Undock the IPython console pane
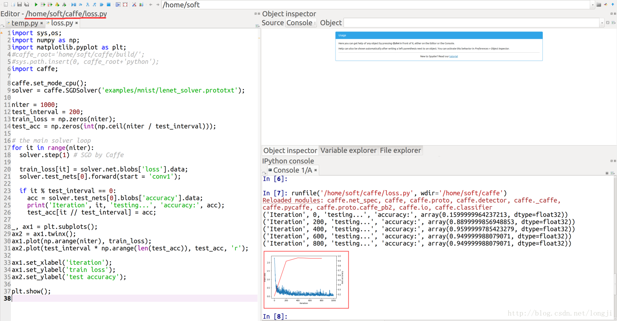This screenshot has width=617, height=321. 612,161
